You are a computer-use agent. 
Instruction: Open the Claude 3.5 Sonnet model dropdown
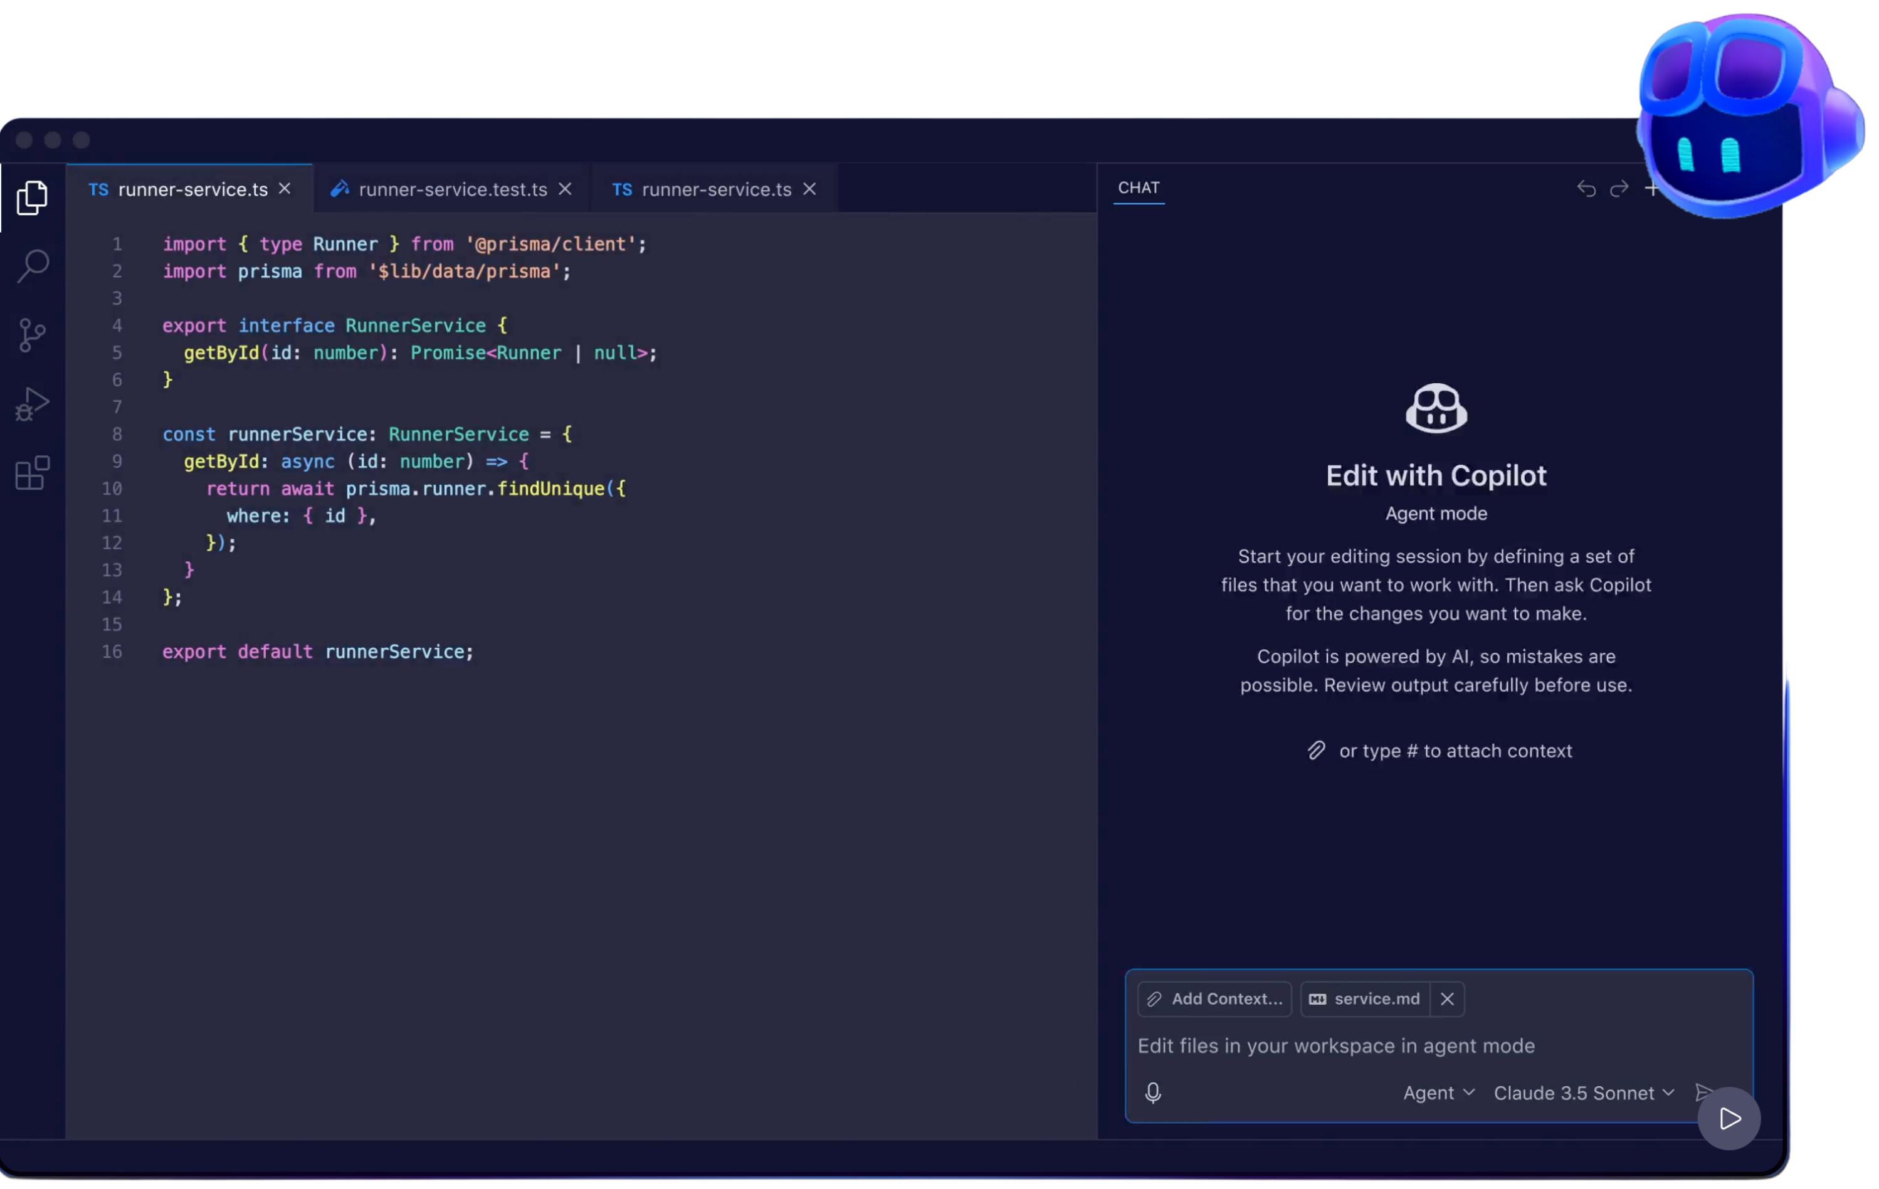coord(1583,1093)
